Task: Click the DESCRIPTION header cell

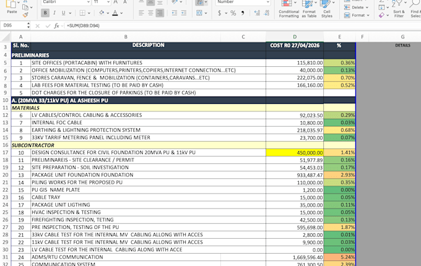Action: [x=148, y=45]
